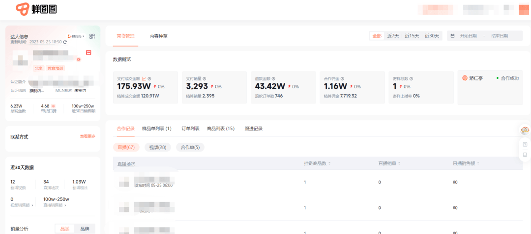Click the red up arrow beside 43.42W
The height and width of the screenshot is (234, 531).
pos(289,86)
